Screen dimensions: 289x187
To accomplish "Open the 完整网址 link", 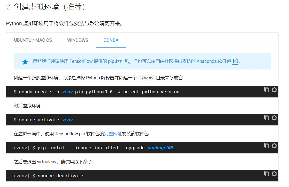I will (113, 134).
